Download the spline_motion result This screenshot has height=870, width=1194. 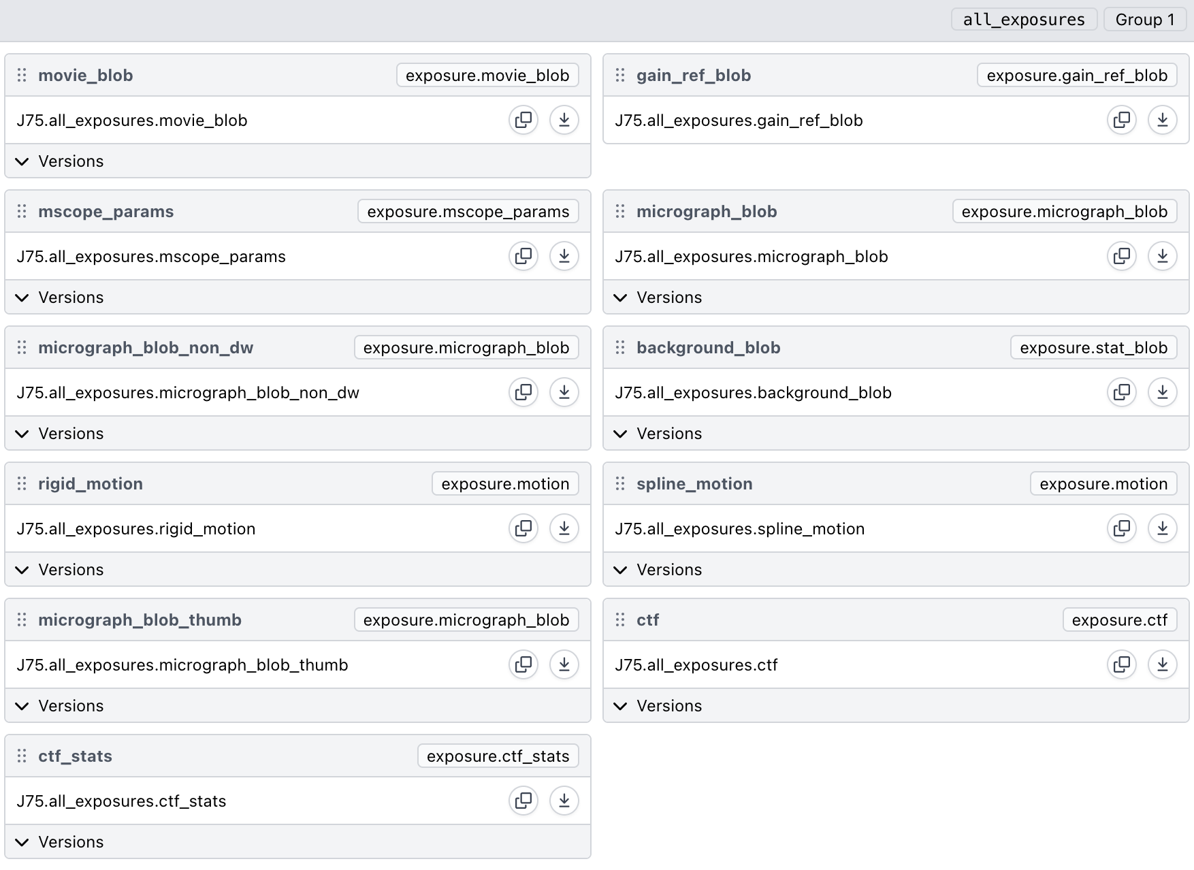tap(1162, 528)
